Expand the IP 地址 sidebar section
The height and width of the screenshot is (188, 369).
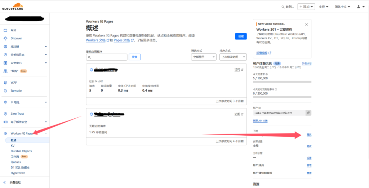click(x=46, y=102)
